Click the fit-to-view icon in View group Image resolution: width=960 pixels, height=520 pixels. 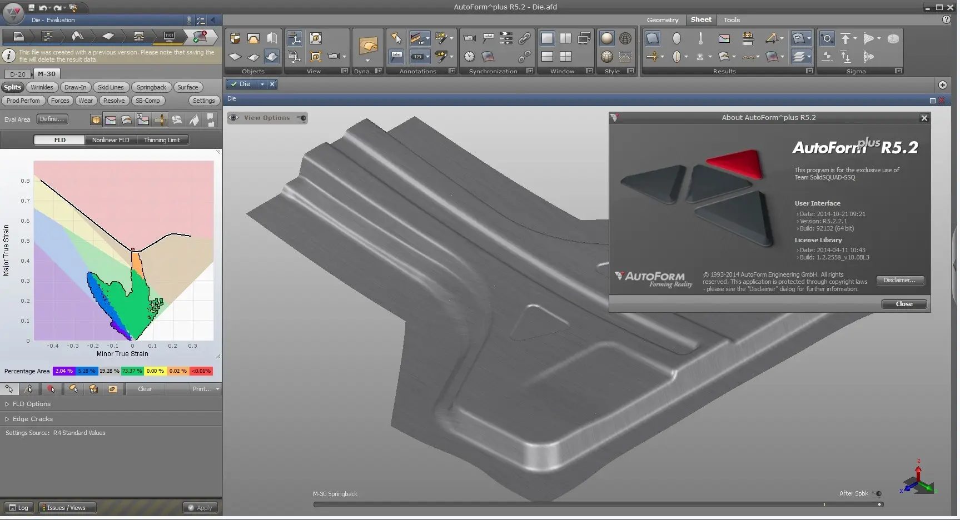tap(316, 38)
